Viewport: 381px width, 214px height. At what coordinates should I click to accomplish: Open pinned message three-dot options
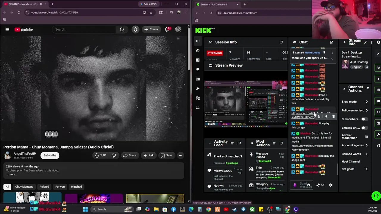pos(332,53)
